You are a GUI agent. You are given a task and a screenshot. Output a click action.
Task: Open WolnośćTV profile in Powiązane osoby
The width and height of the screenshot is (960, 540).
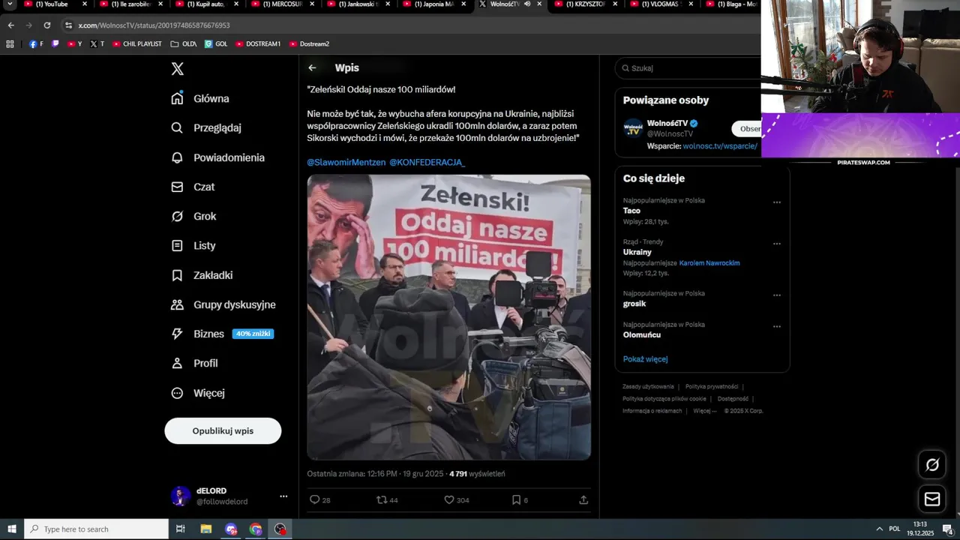click(x=667, y=123)
